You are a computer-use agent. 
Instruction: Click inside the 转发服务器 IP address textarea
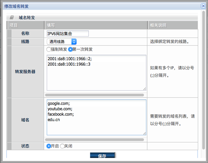click(x=97, y=73)
